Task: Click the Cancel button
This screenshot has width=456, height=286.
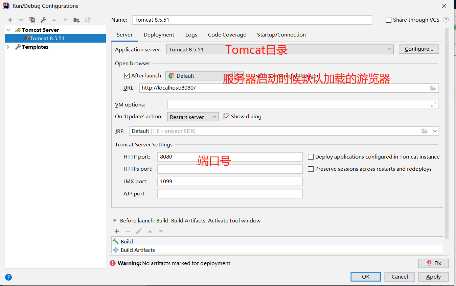Action: pos(400,277)
